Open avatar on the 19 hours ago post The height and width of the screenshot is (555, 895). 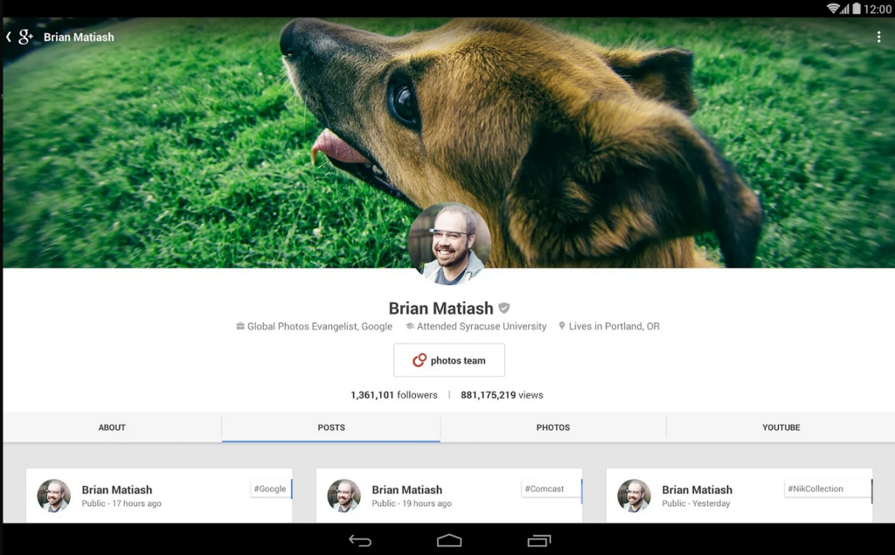(344, 496)
